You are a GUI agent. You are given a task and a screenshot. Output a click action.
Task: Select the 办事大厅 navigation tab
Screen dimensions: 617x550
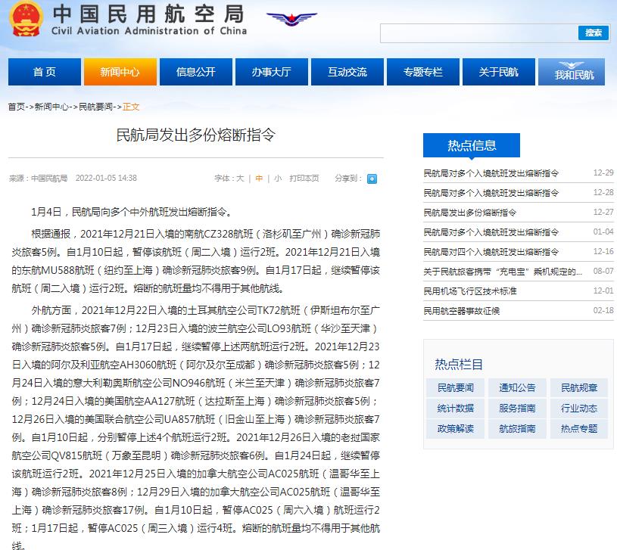tap(271, 72)
